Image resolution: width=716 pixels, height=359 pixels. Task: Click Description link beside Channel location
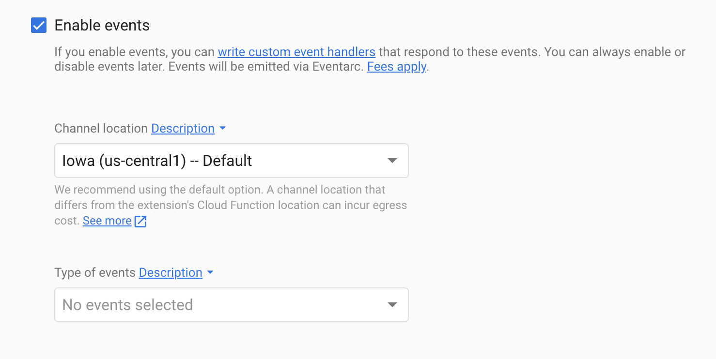pos(183,128)
